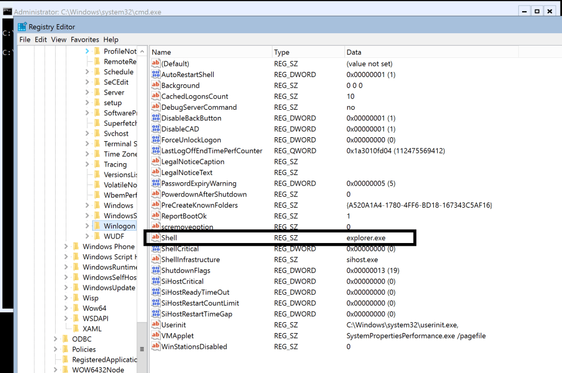
Task: Click the ab icon beside the Shell value
Action: click(x=156, y=237)
